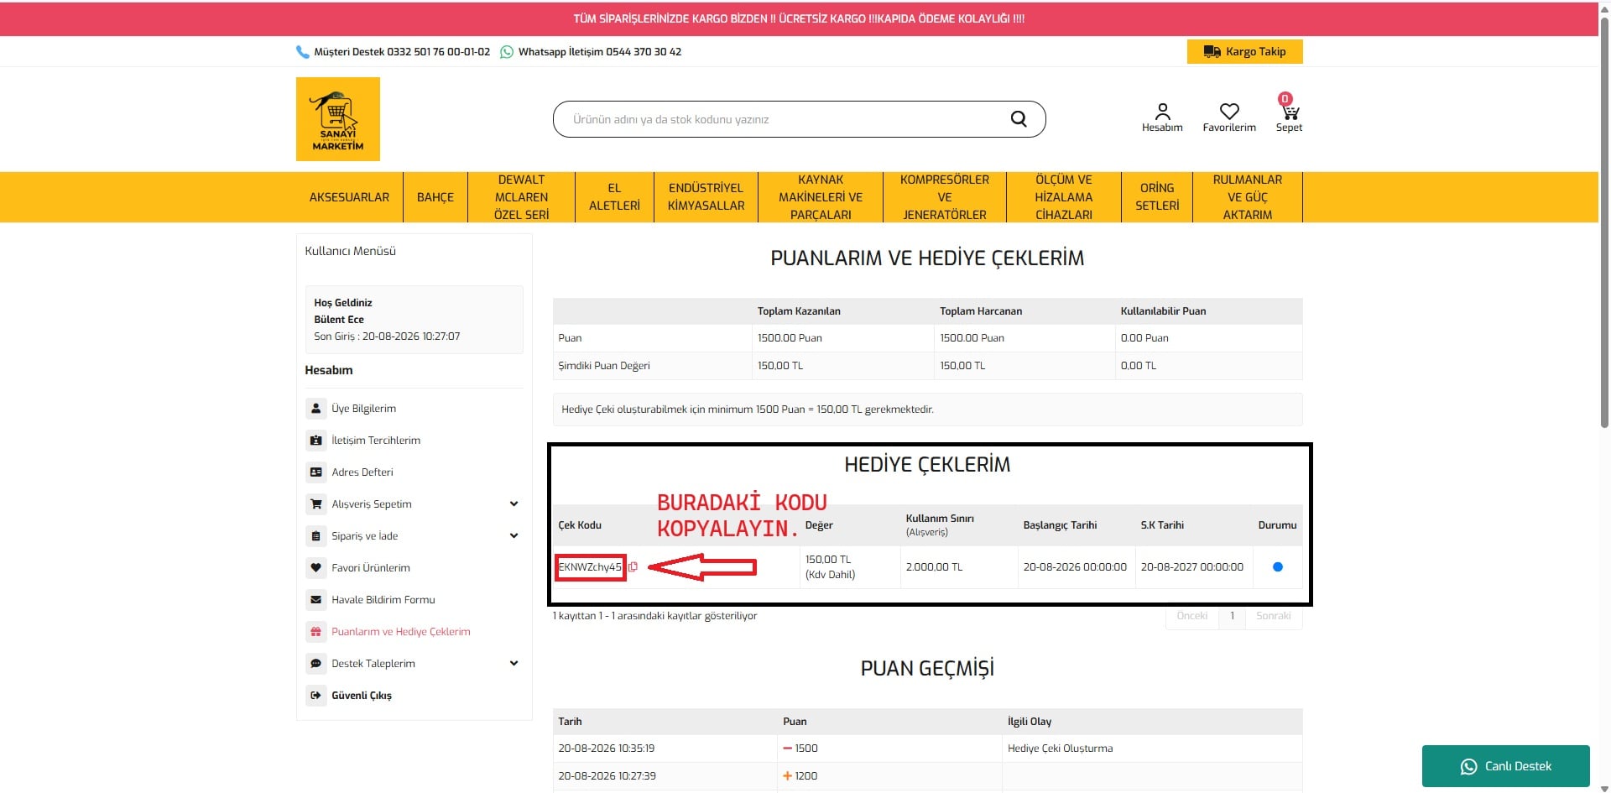The width and height of the screenshot is (1611, 793).
Task: Click expiry date 20-08-2027 00:00:00
Action: [x=1192, y=567]
